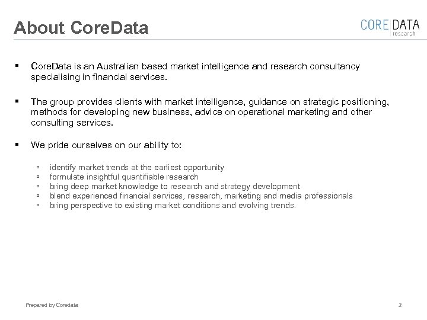Click the "blend experienced financial services" line
The width and height of the screenshot is (427, 320).
tap(200, 196)
